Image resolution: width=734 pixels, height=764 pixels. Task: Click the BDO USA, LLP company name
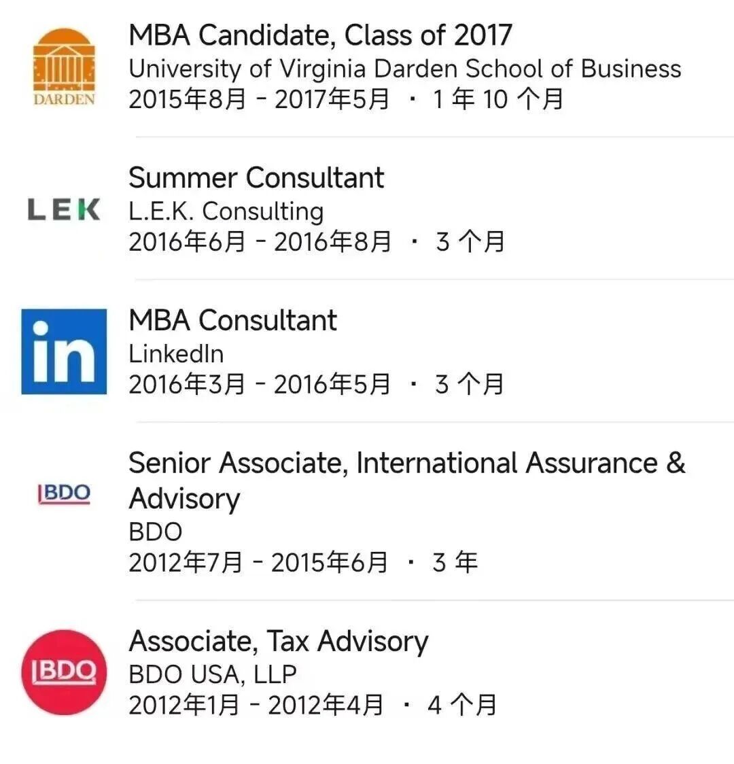pos(213,674)
